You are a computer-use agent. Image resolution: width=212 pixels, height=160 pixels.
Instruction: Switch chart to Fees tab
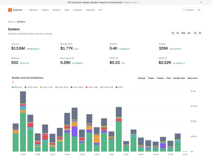point(169,78)
